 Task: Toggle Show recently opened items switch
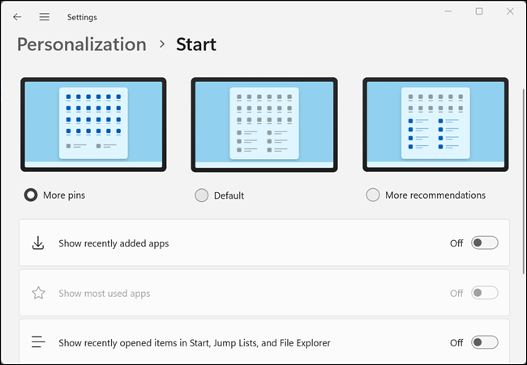[x=484, y=342]
